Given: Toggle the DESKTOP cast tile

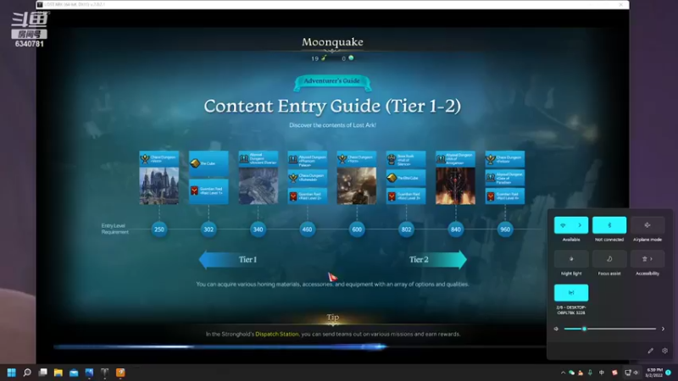Looking at the screenshot, I should pyautogui.click(x=571, y=292).
